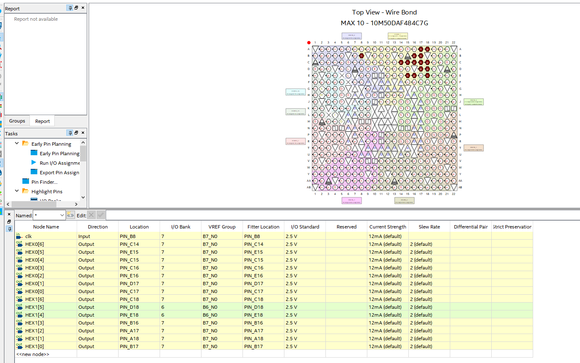580x363 pixels.
Task: Click Location cell PIN_C14 for HEX0[6]
Action: 139,244
